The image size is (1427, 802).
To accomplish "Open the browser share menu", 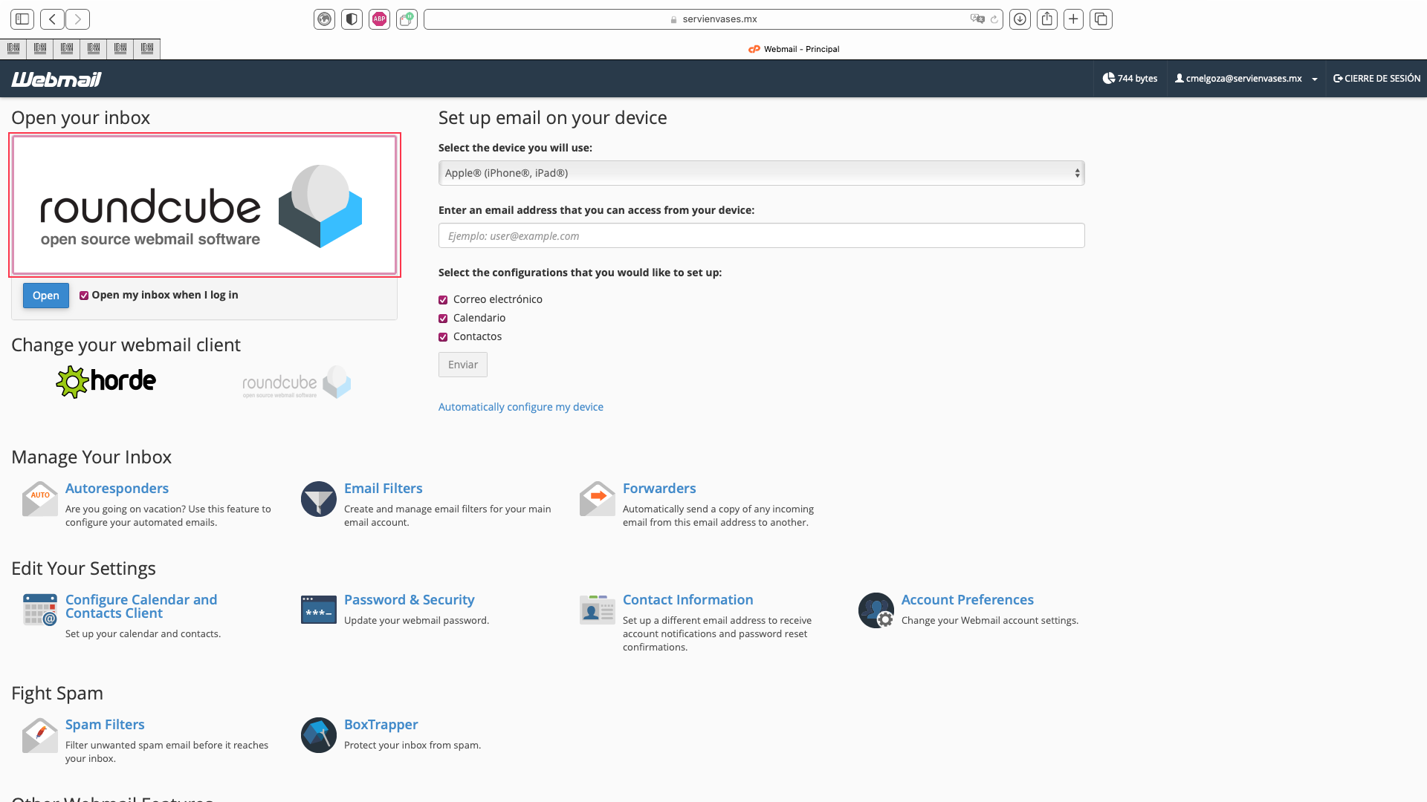I will [1047, 19].
